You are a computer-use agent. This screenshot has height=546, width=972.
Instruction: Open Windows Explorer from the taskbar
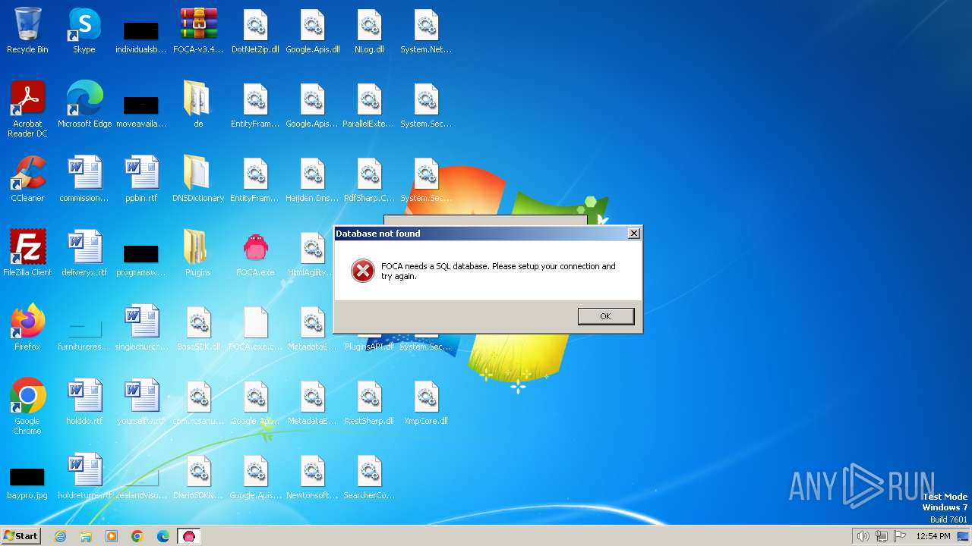pyautogui.click(x=86, y=536)
